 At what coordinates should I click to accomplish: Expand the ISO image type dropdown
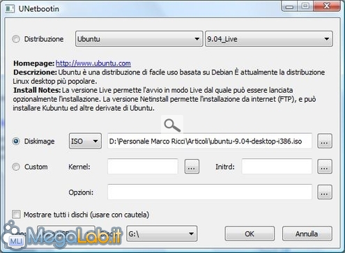point(85,141)
